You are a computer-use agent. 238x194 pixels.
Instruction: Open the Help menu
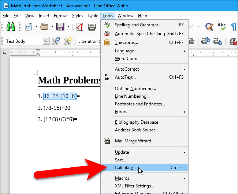tap(142, 16)
